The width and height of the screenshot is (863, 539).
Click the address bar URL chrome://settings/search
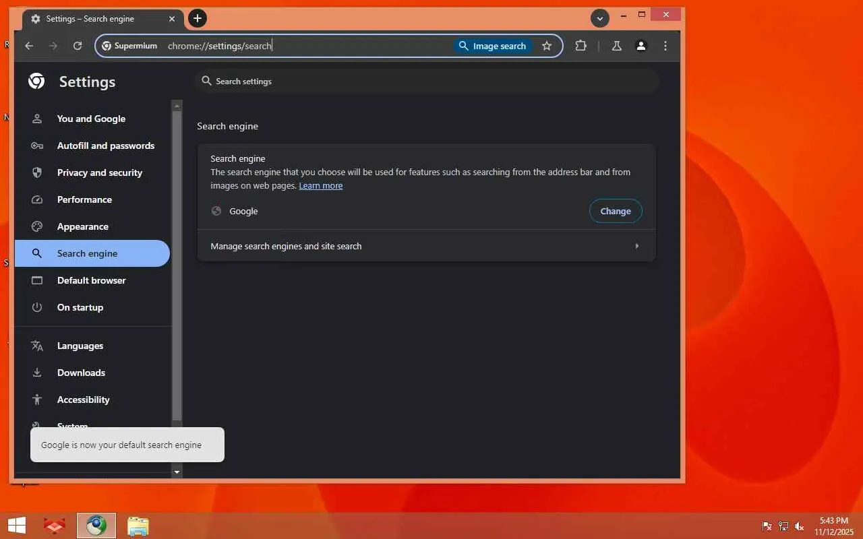coord(220,46)
